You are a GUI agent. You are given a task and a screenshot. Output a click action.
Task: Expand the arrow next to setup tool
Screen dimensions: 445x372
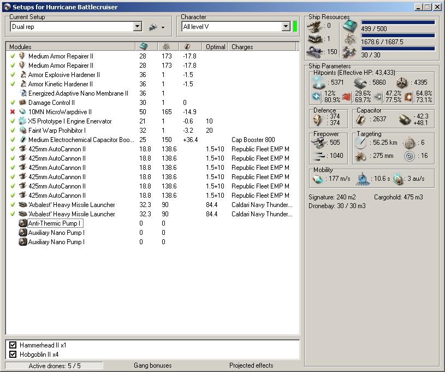point(163,27)
